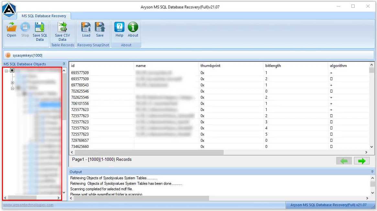
Task: Sort by the name column header
Action: [166, 66]
